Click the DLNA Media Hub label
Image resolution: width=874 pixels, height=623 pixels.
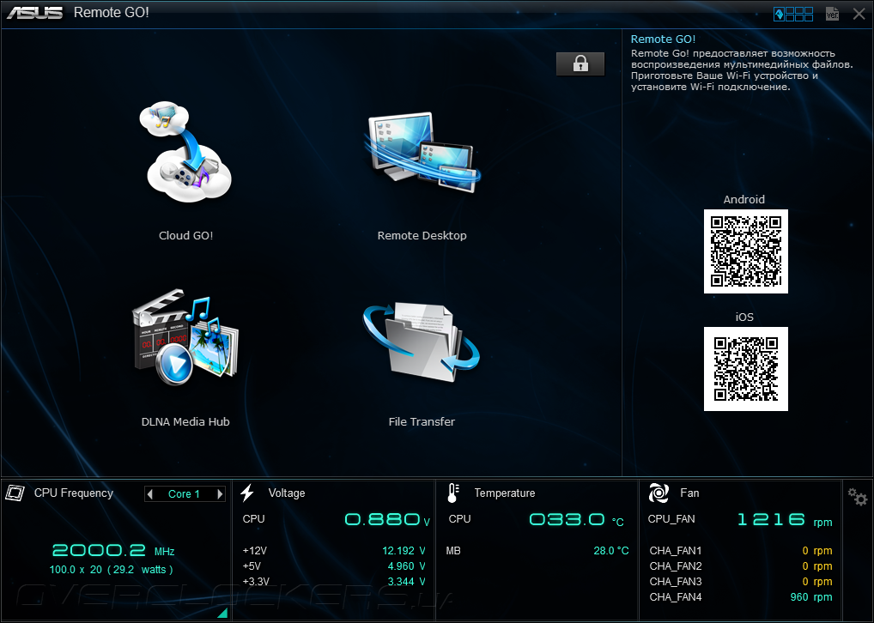(x=185, y=422)
